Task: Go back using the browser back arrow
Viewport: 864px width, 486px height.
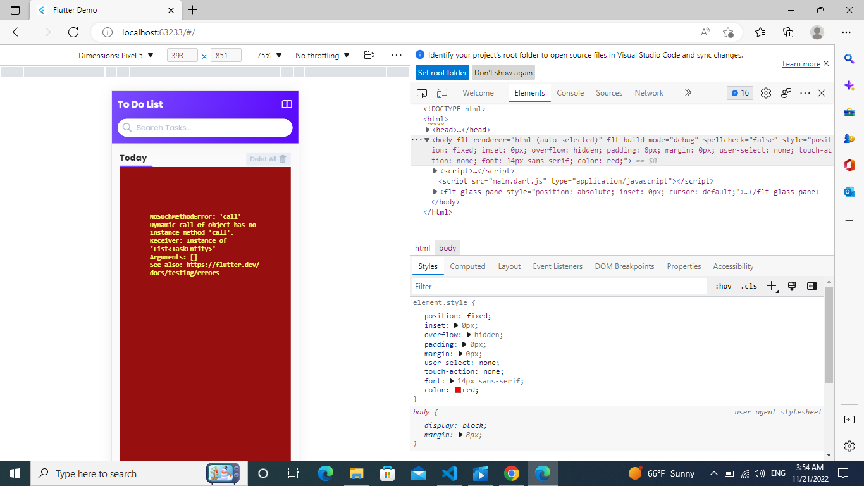Action: 18,32
